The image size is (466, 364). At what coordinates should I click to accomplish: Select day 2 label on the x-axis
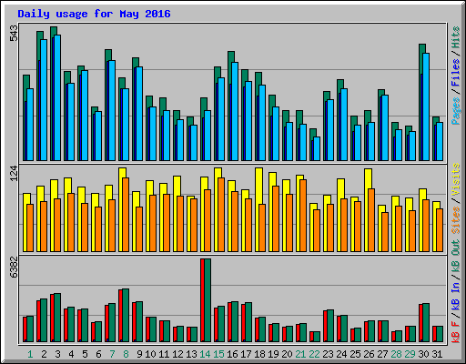pyautogui.click(x=44, y=354)
